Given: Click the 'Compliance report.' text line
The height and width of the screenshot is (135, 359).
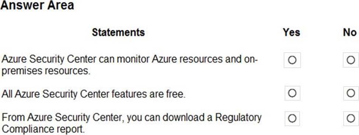Looking at the screenshot, I should [43, 129].
